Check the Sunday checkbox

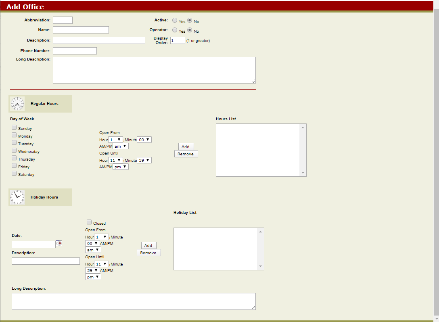pos(14,127)
